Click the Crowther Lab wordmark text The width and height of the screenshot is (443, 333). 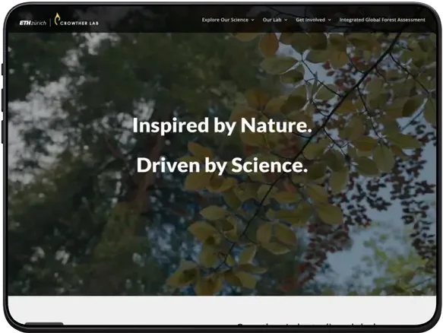pos(79,23)
